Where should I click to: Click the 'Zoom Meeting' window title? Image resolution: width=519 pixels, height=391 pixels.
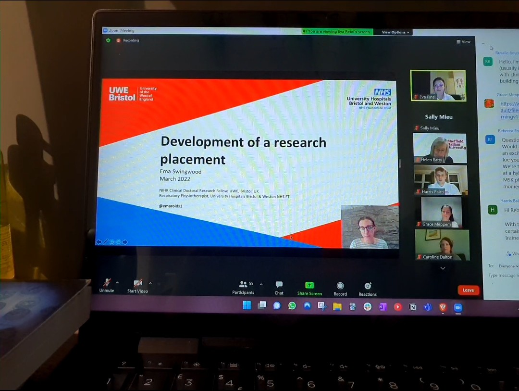122,30
